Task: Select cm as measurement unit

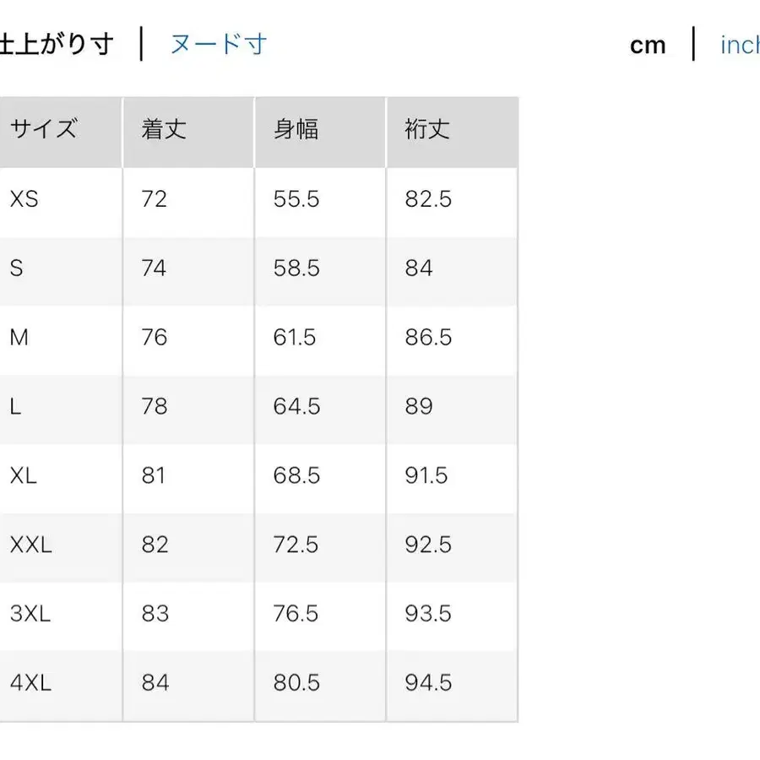Action: pos(648,45)
